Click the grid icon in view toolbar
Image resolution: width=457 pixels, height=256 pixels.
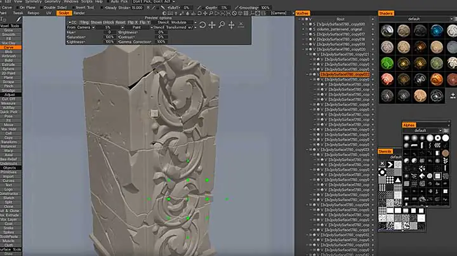(246, 13)
